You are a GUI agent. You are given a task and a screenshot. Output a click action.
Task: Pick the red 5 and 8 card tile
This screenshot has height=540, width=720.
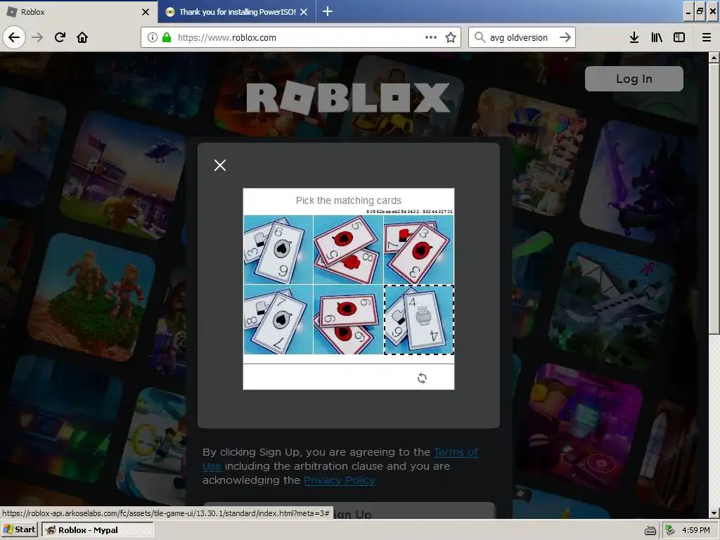point(348,250)
